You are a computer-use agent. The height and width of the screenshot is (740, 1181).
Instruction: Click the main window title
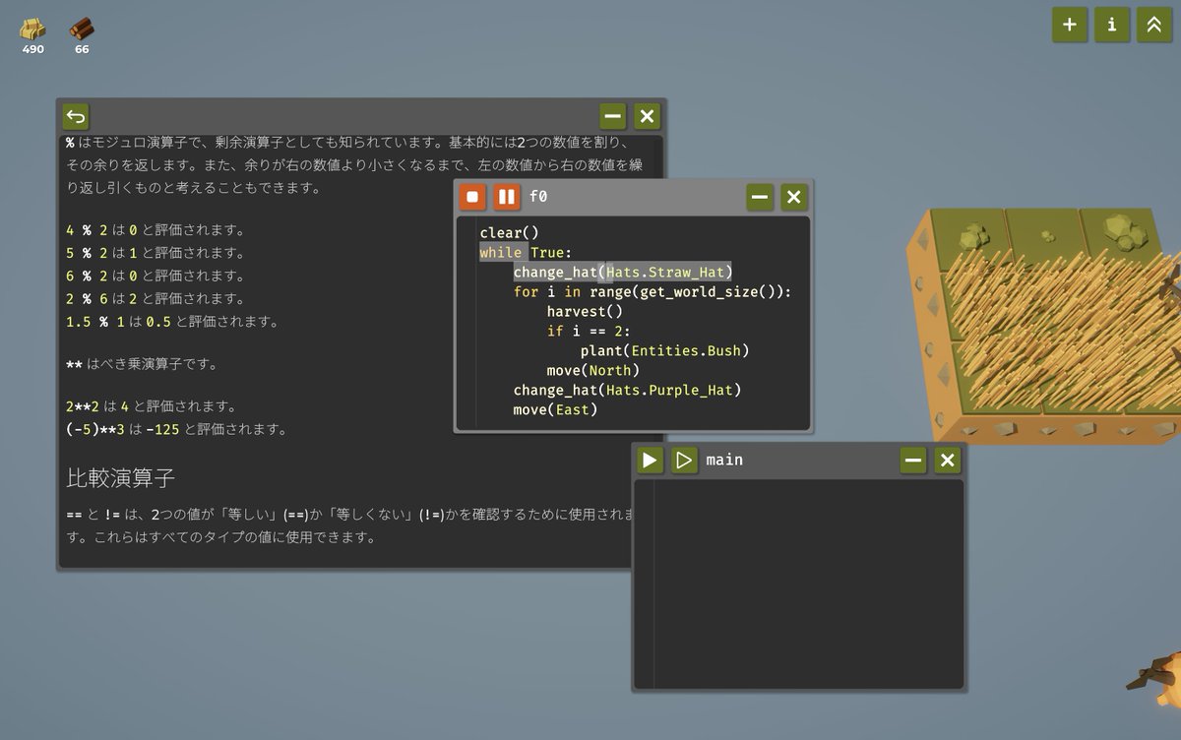coord(724,460)
